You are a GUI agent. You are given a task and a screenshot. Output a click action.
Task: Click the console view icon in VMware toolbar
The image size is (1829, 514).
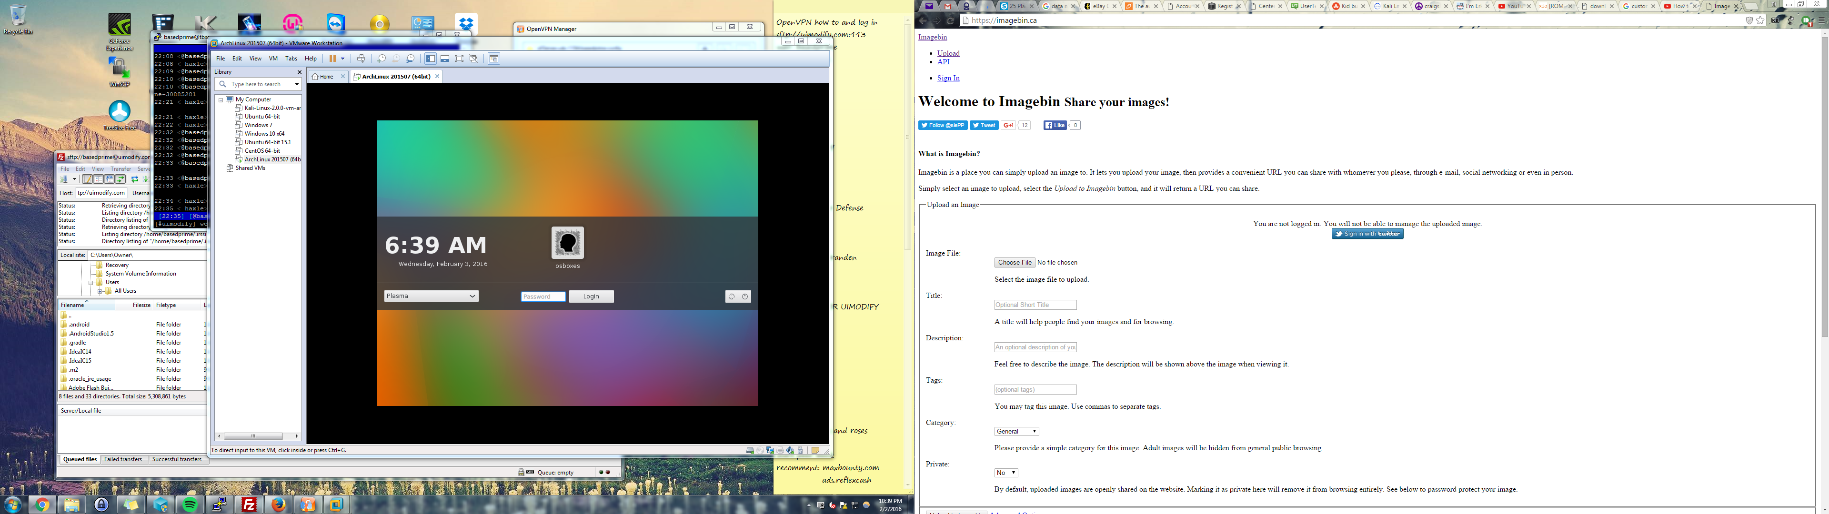[494, 59]
